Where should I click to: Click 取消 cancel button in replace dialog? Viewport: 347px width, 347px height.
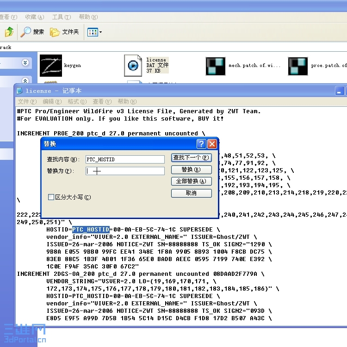coord(191,193)
